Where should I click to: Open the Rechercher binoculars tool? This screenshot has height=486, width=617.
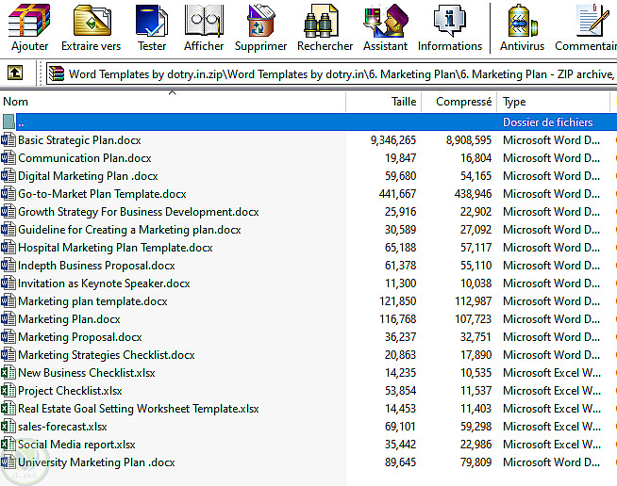click(321, 21)
